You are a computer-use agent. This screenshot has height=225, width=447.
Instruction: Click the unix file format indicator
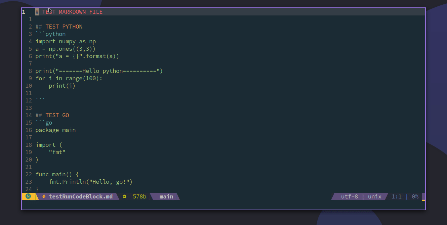tap(375, 196)
